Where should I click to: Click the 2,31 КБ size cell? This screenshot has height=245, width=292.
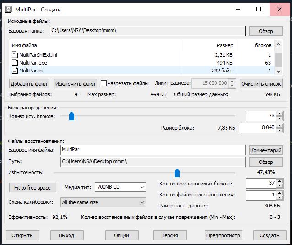(223, 55)
